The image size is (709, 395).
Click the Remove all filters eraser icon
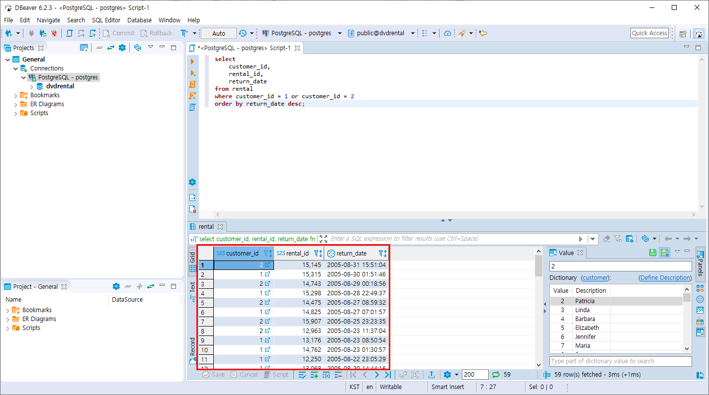pyautogui.click(x=606, y=239)
